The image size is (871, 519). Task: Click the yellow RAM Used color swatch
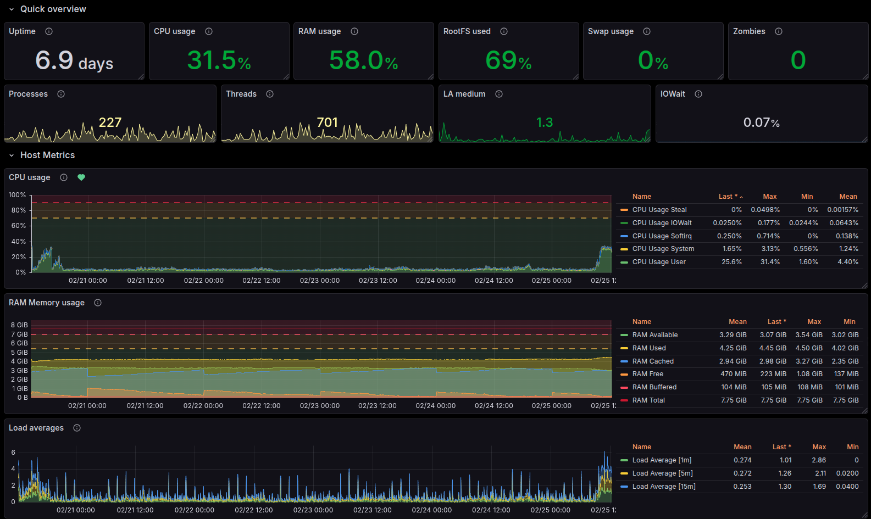click(624, 348)
